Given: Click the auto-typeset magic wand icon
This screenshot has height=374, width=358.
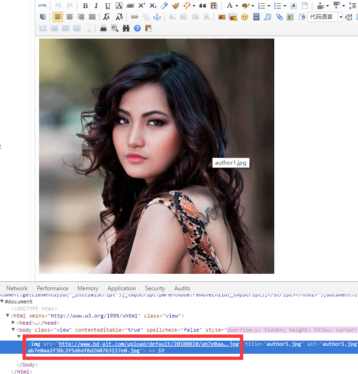Looking at the screenshot, I should point(186,6).
